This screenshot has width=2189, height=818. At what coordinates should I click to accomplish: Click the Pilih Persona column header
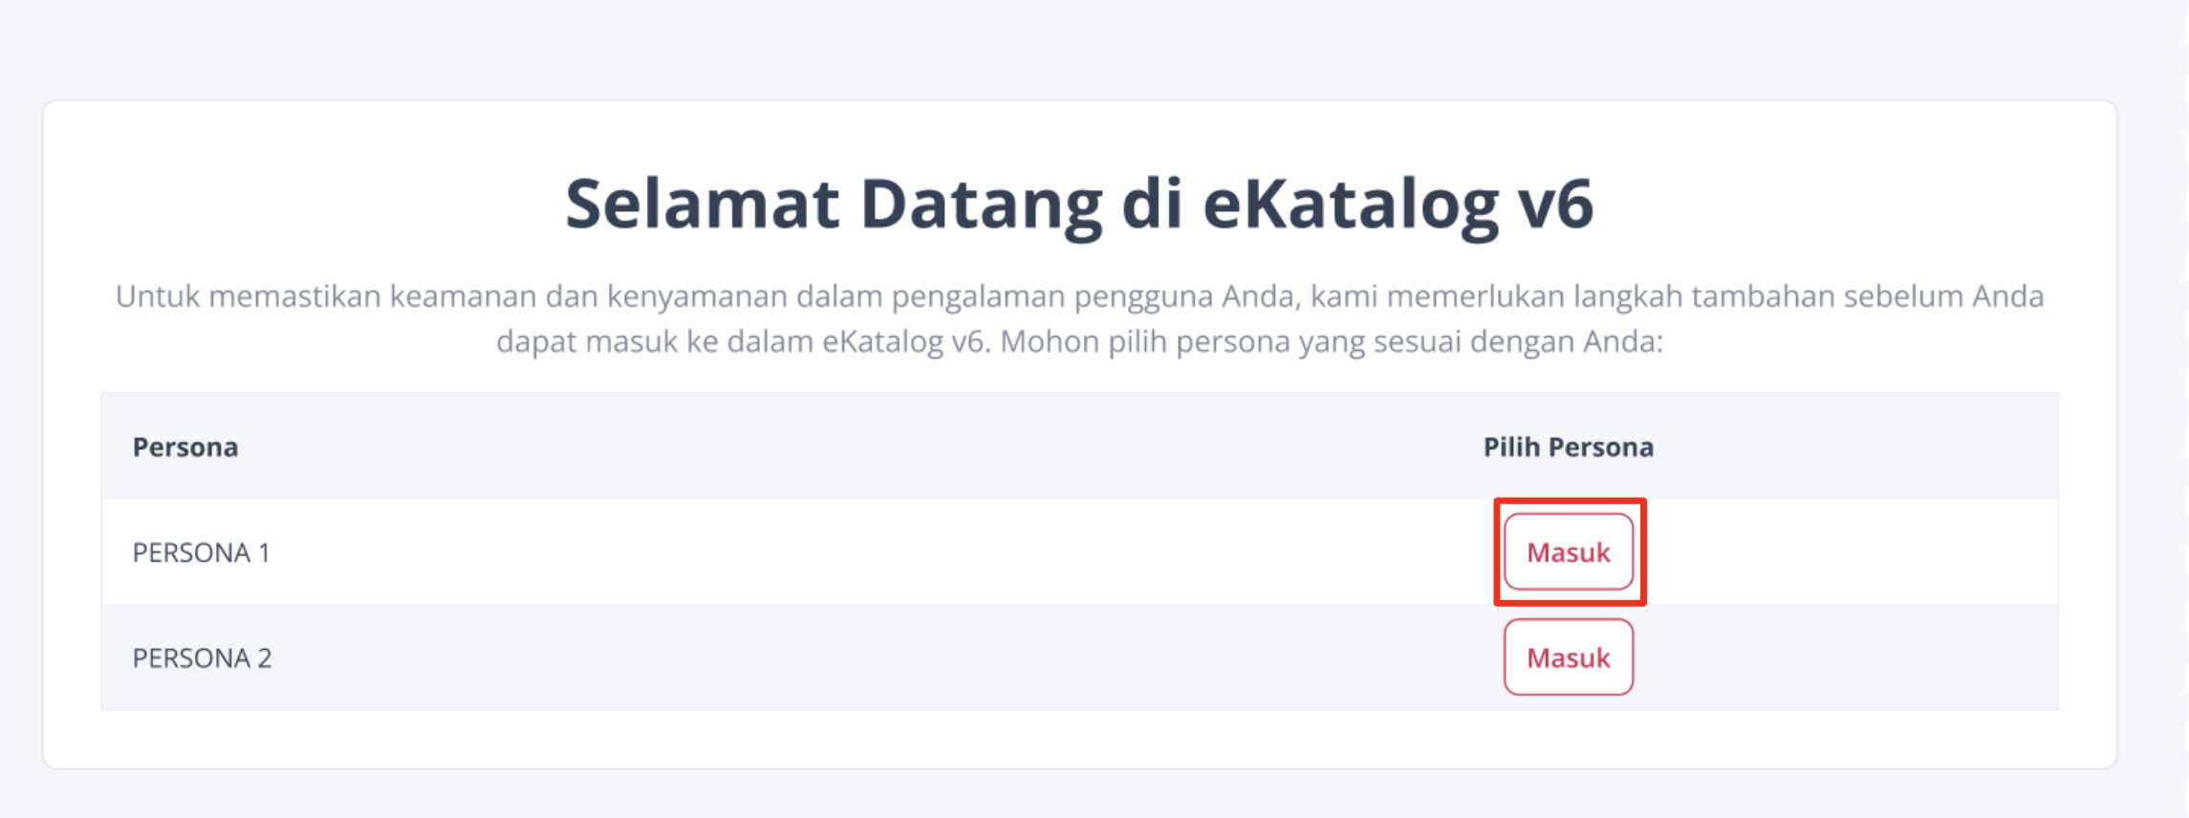tap(1568, 447)
